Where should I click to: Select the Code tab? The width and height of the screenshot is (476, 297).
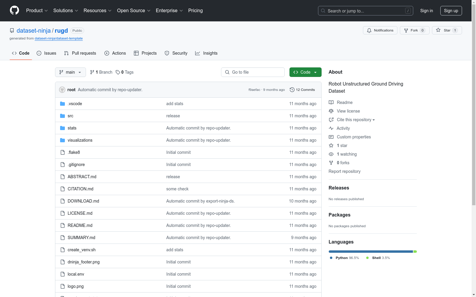(x=21, y=53)
